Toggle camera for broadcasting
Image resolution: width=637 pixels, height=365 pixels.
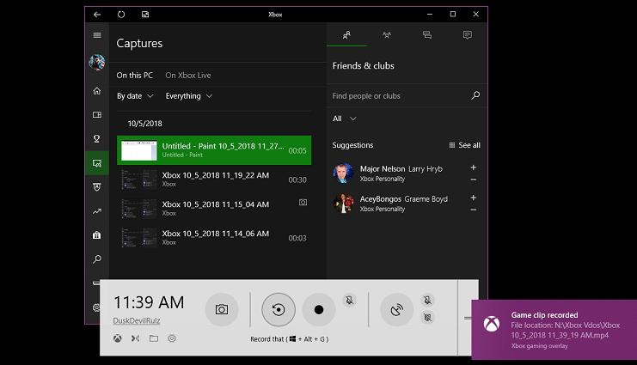[x=427, y=317]
